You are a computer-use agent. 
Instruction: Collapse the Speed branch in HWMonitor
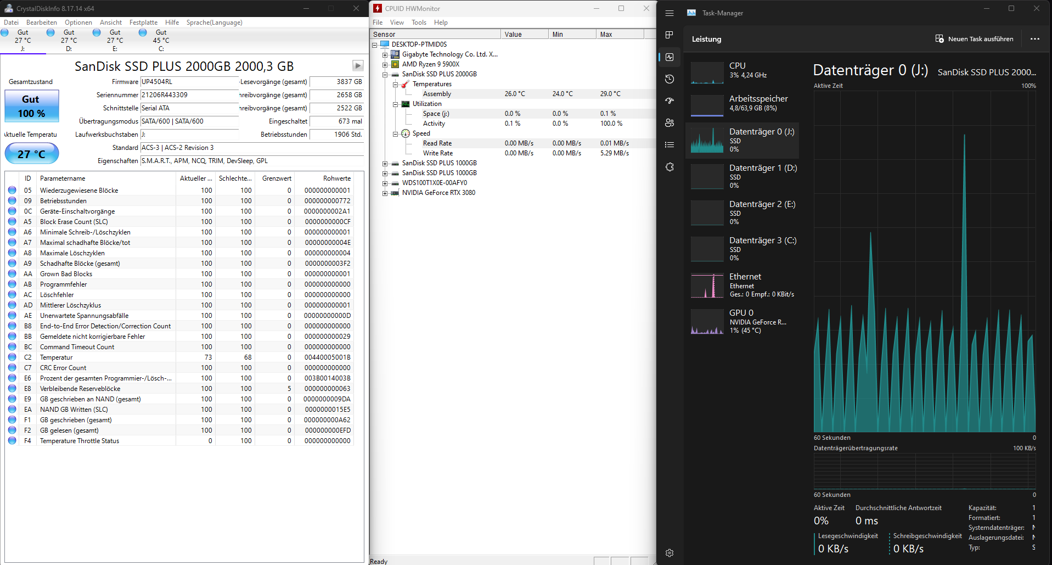click(396, 134)
